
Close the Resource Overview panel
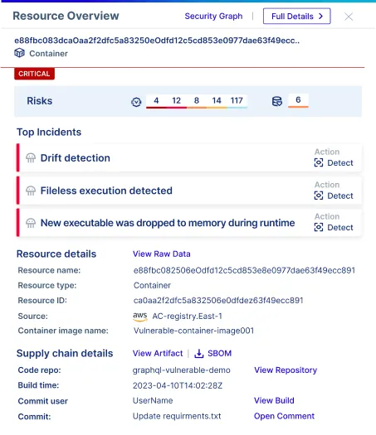349,17
